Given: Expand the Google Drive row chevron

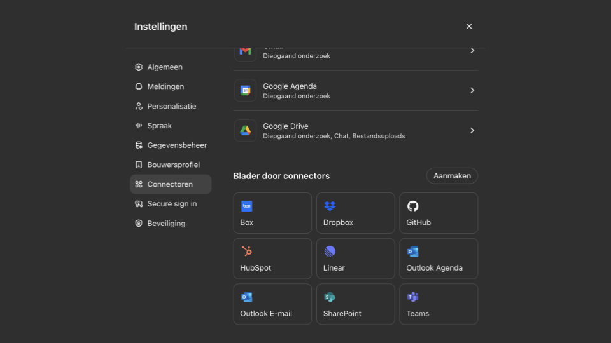Looking at the screenshot, I should click(472, 130).
